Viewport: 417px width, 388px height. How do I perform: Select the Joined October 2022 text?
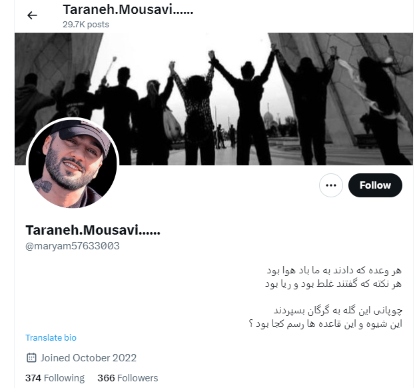tap(89, 358)
